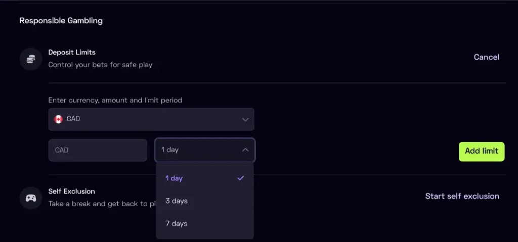This screenshot has height=242, width=518.
Task: Collapse the limit period list via up chevron
Action: pyautogui.click(x=245, y=150)
